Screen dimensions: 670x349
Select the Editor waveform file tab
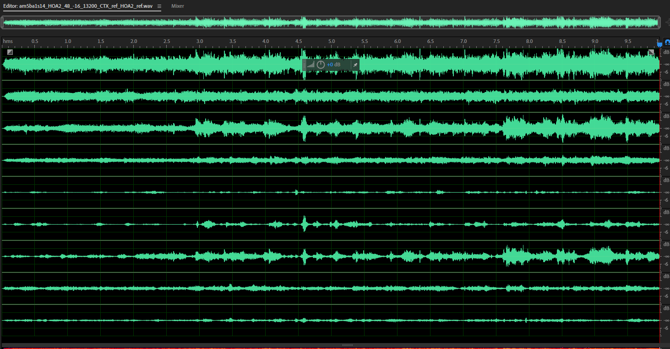(78, 6)
